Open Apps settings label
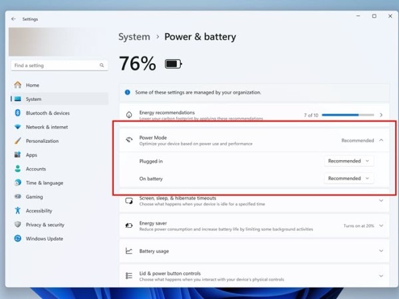 click(31, 155)
